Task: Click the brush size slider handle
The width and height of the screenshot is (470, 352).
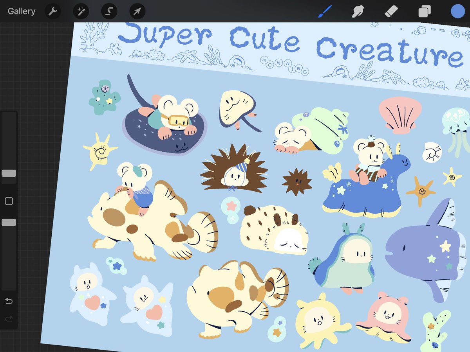Action: point(9,173)
